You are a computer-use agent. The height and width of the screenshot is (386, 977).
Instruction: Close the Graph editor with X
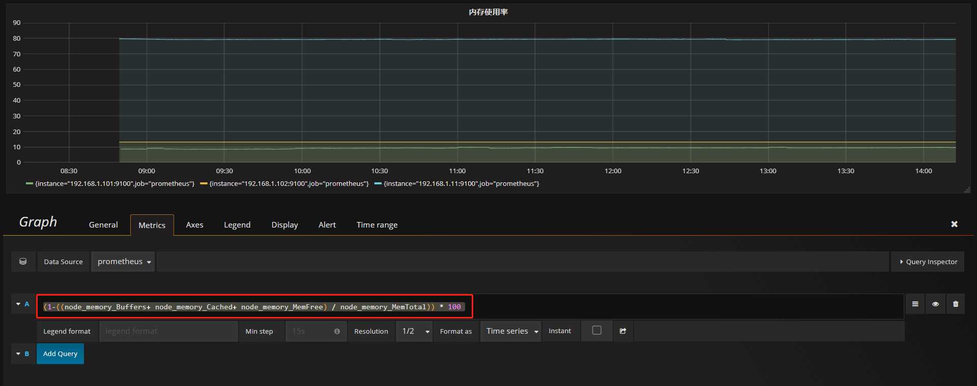pyautogui.click(x=955, y=224)
